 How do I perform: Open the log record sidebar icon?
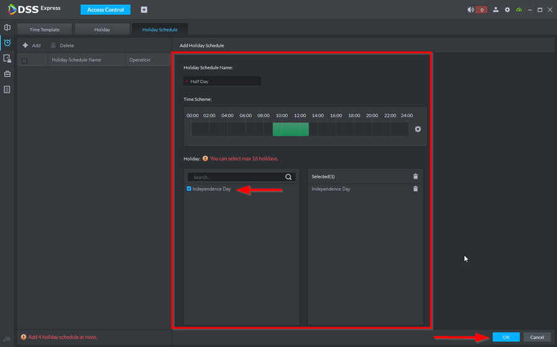[x=7, y=90]
